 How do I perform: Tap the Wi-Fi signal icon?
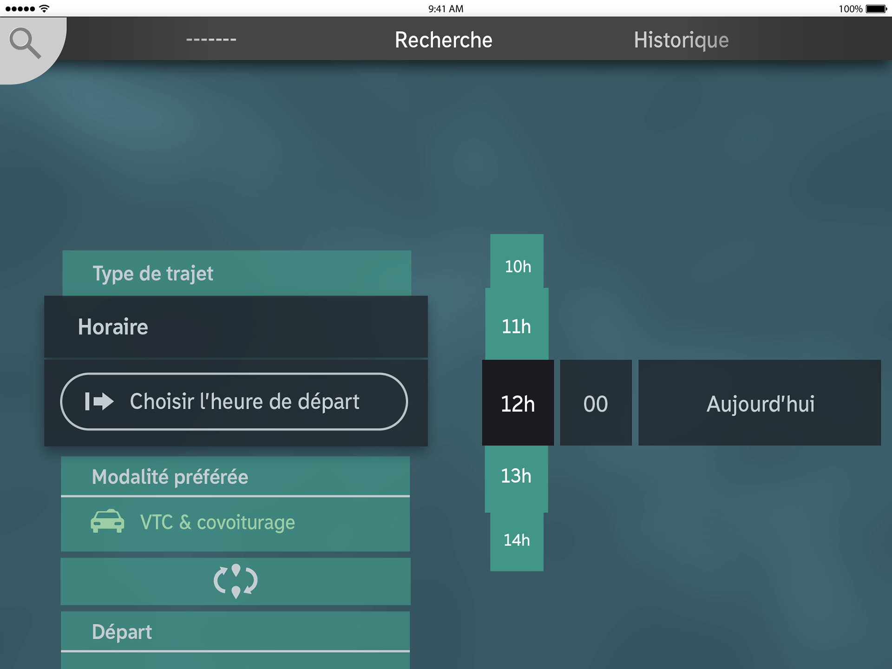click(x=44, y=8)
